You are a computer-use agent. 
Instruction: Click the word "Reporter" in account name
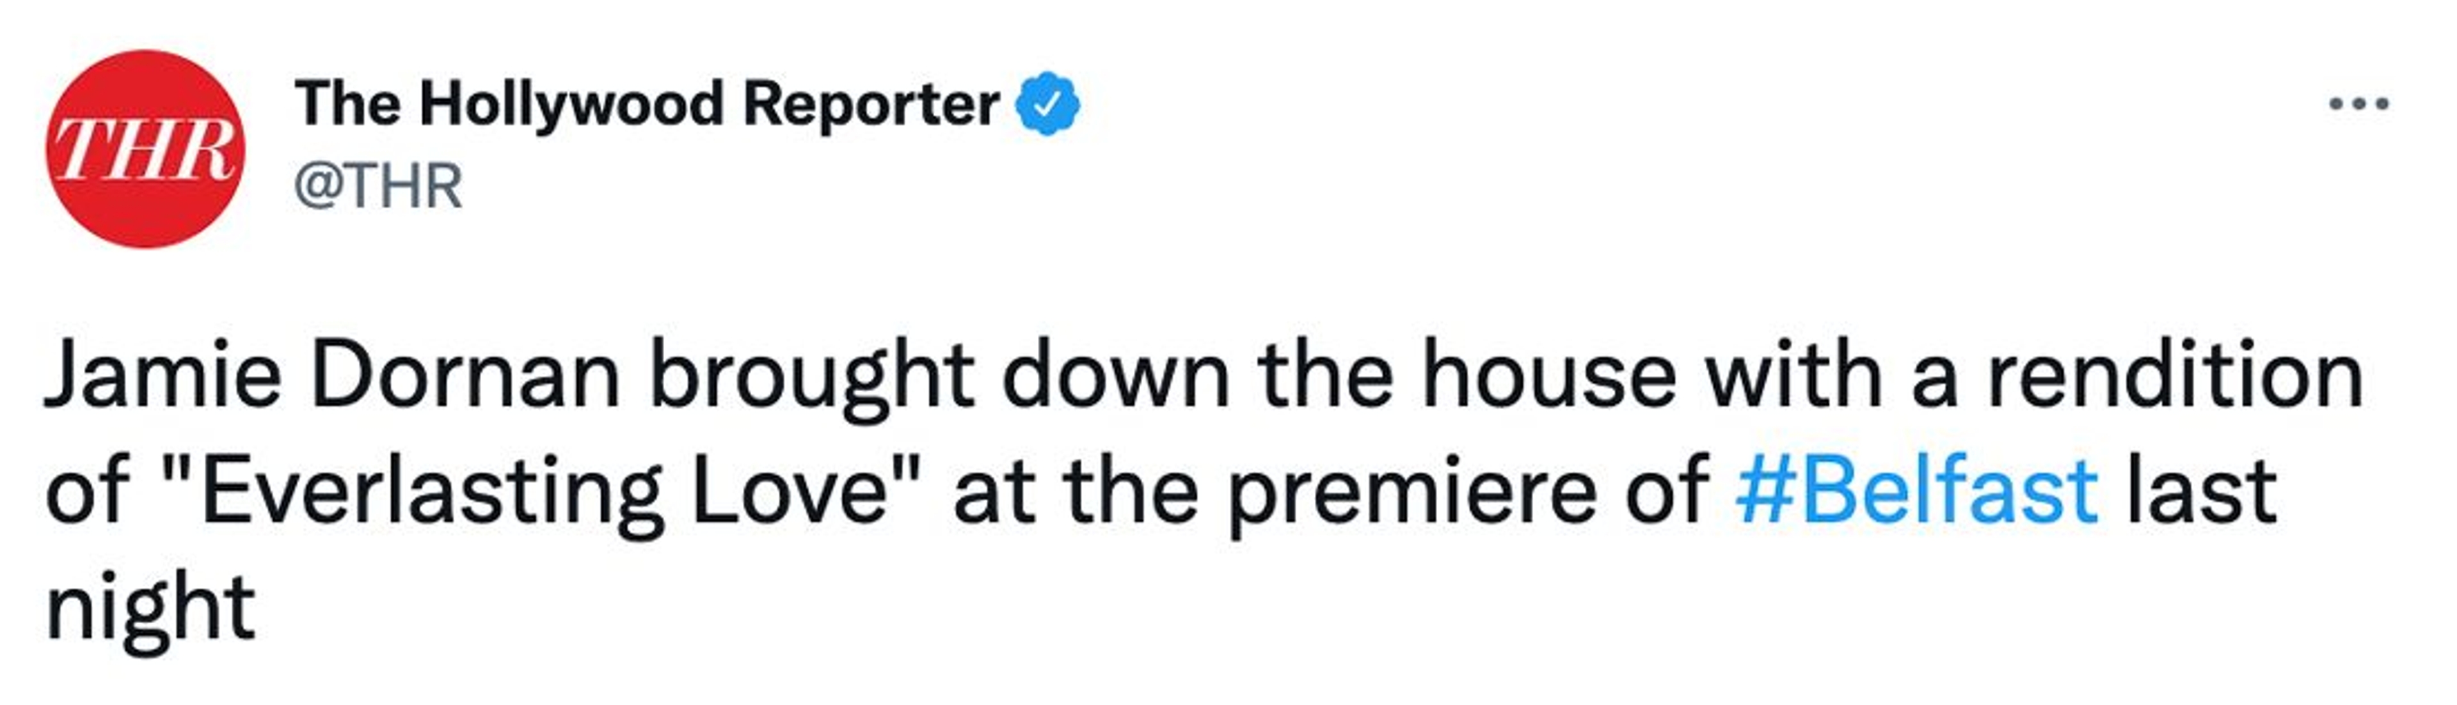pyautogui.click(x=870, y=104)
